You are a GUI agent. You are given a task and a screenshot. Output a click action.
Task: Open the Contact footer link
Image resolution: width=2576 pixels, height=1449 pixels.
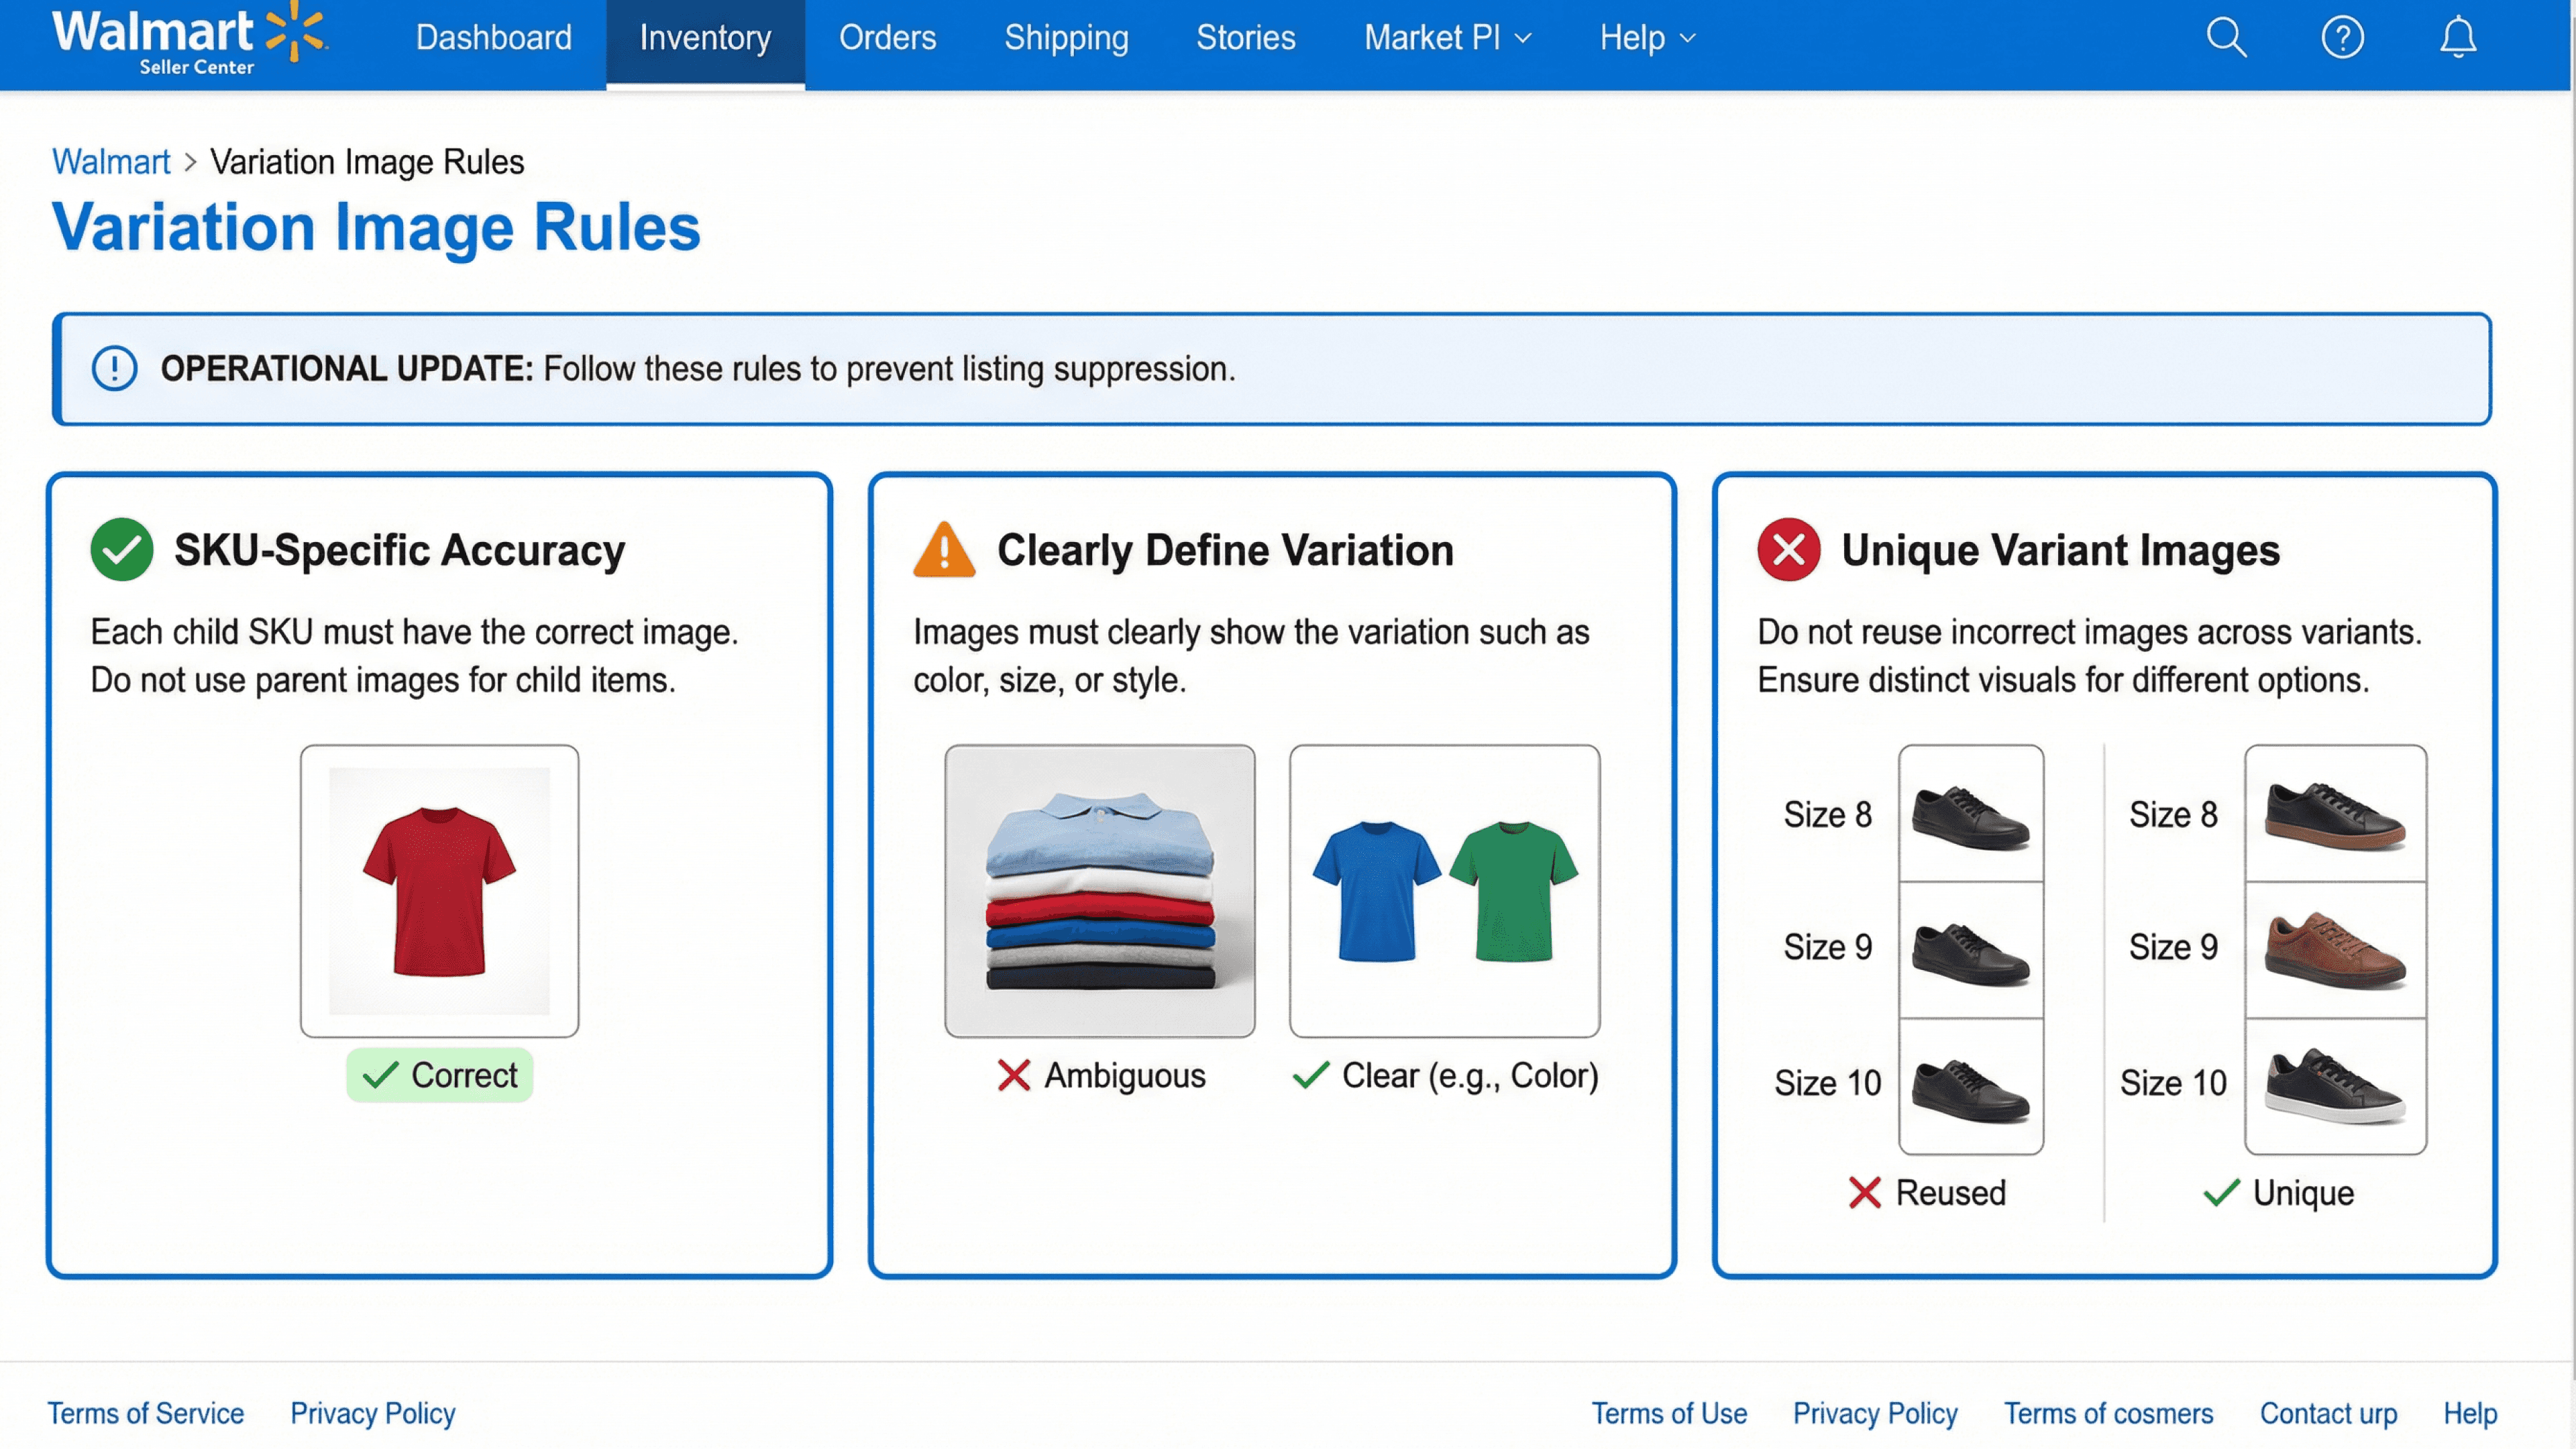pos(2328,1413)
